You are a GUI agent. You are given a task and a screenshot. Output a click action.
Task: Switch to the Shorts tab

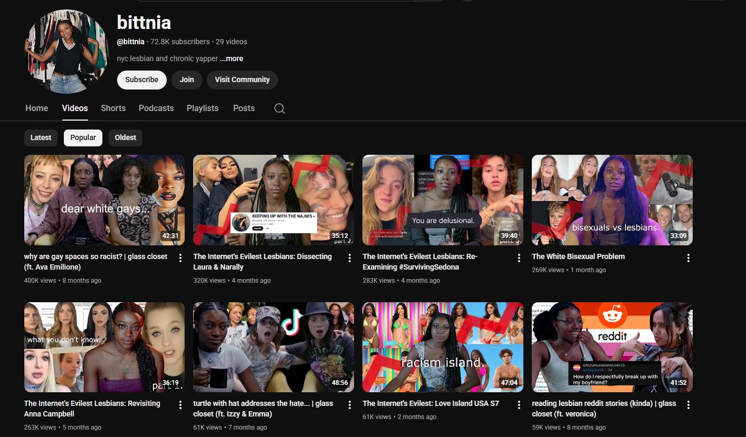click(x=113, y=108)
